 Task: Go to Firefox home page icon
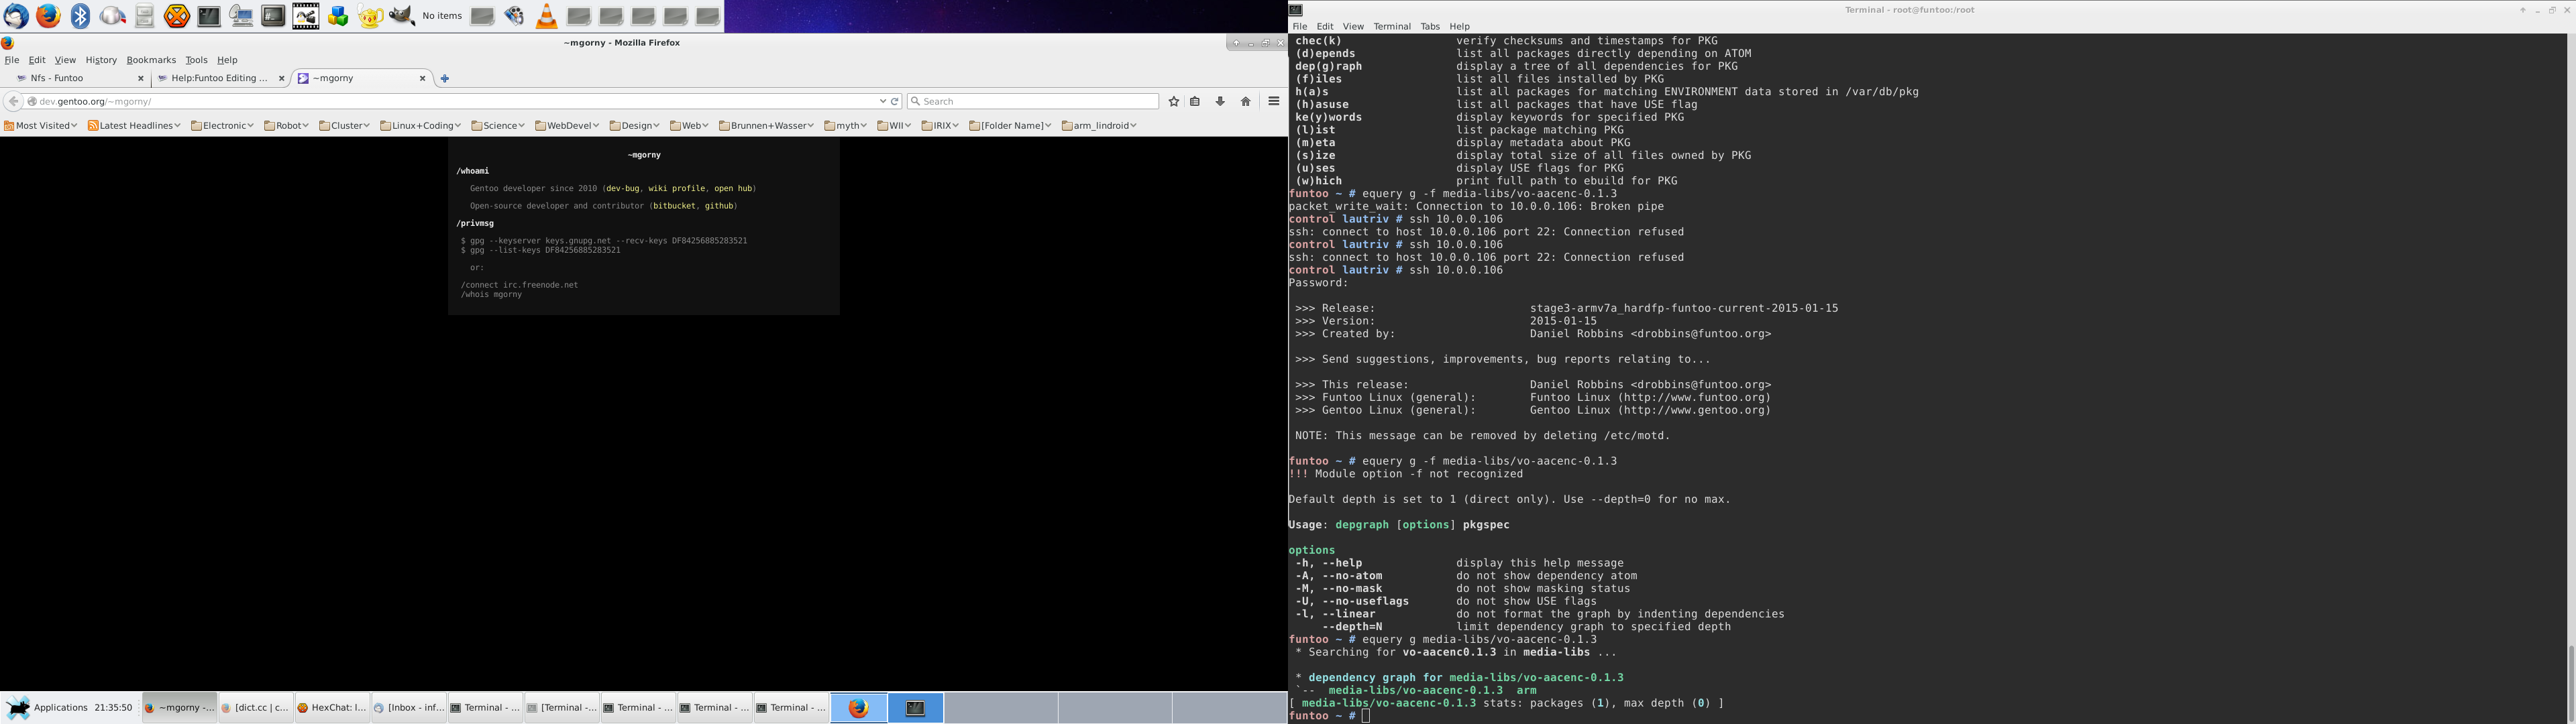point(1246,101)
